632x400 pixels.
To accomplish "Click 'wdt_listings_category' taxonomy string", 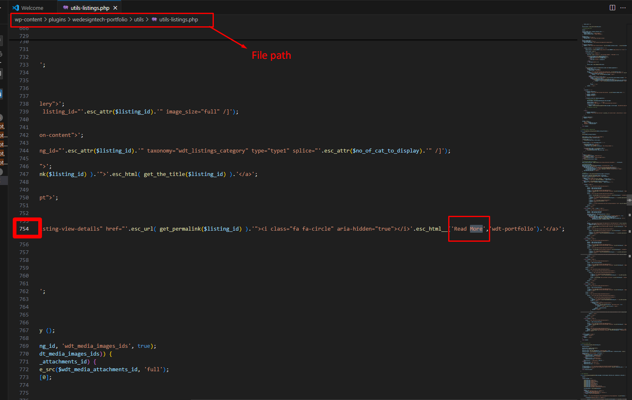I will (213, 150).
